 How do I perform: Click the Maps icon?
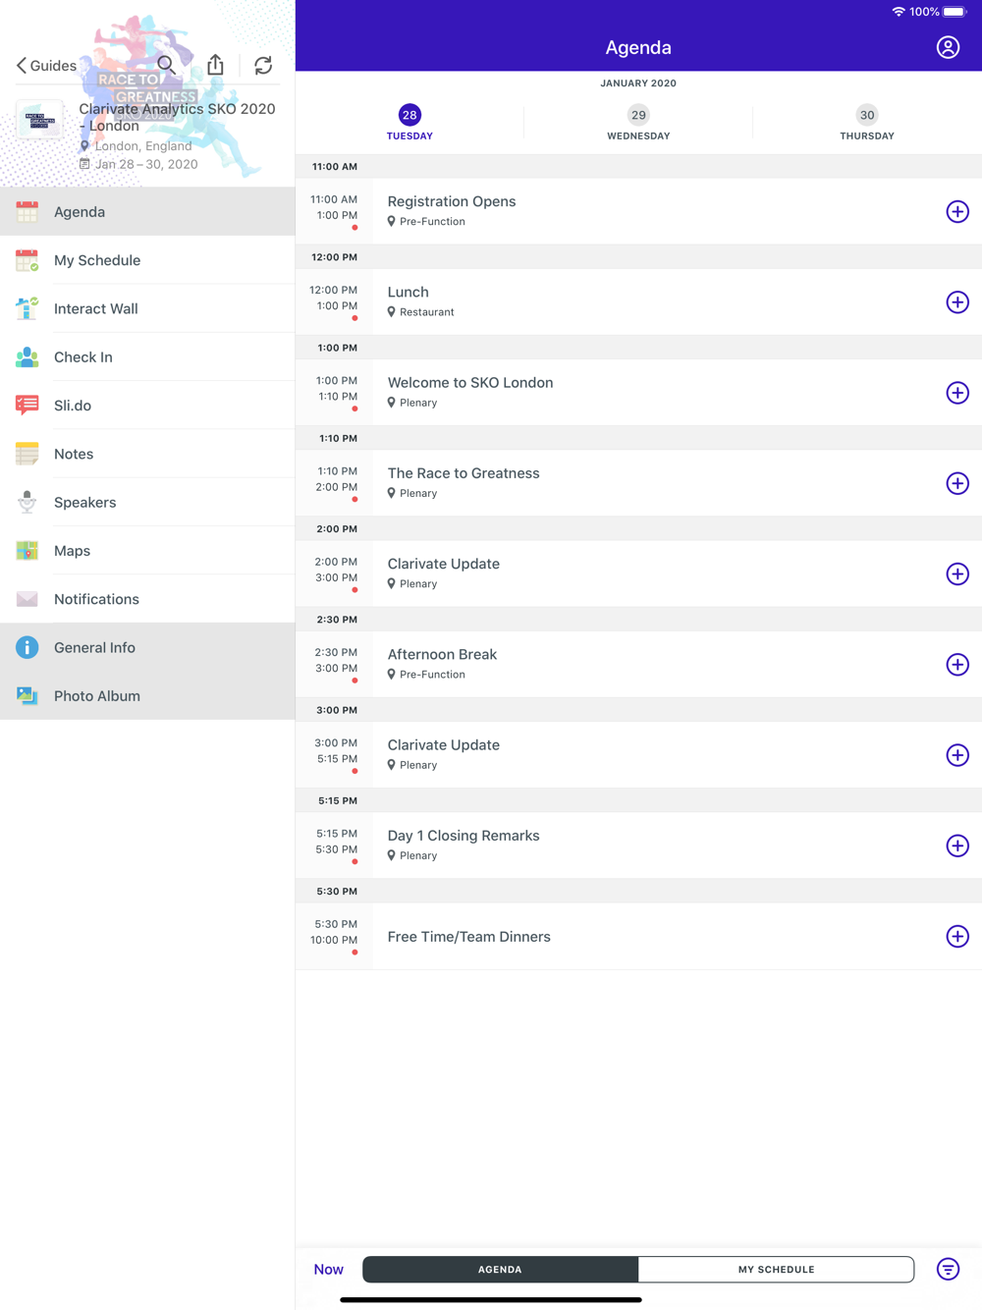(27, 551)
